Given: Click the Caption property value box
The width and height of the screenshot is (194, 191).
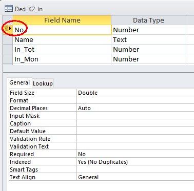Looking at the screenshot, I should click(x=135, y=123).
